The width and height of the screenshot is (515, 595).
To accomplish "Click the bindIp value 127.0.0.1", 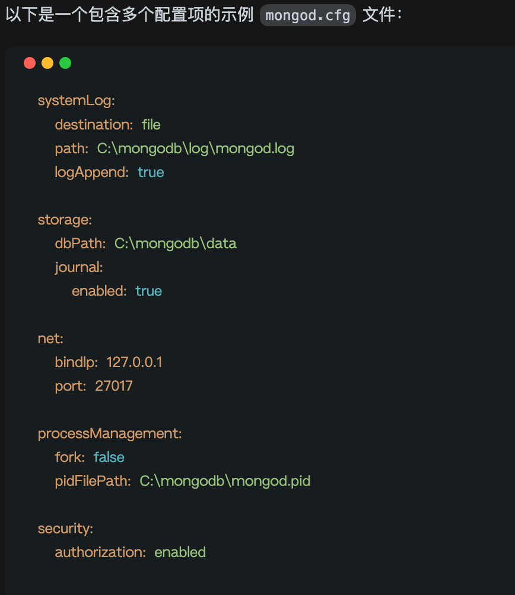I will (134, 362).
